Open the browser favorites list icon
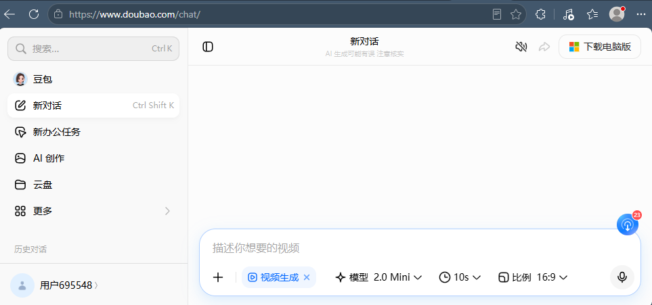The height and width of the screenshot is (305, 652). pos(592,15)
